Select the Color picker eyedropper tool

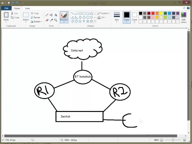(x=51, y=20)
